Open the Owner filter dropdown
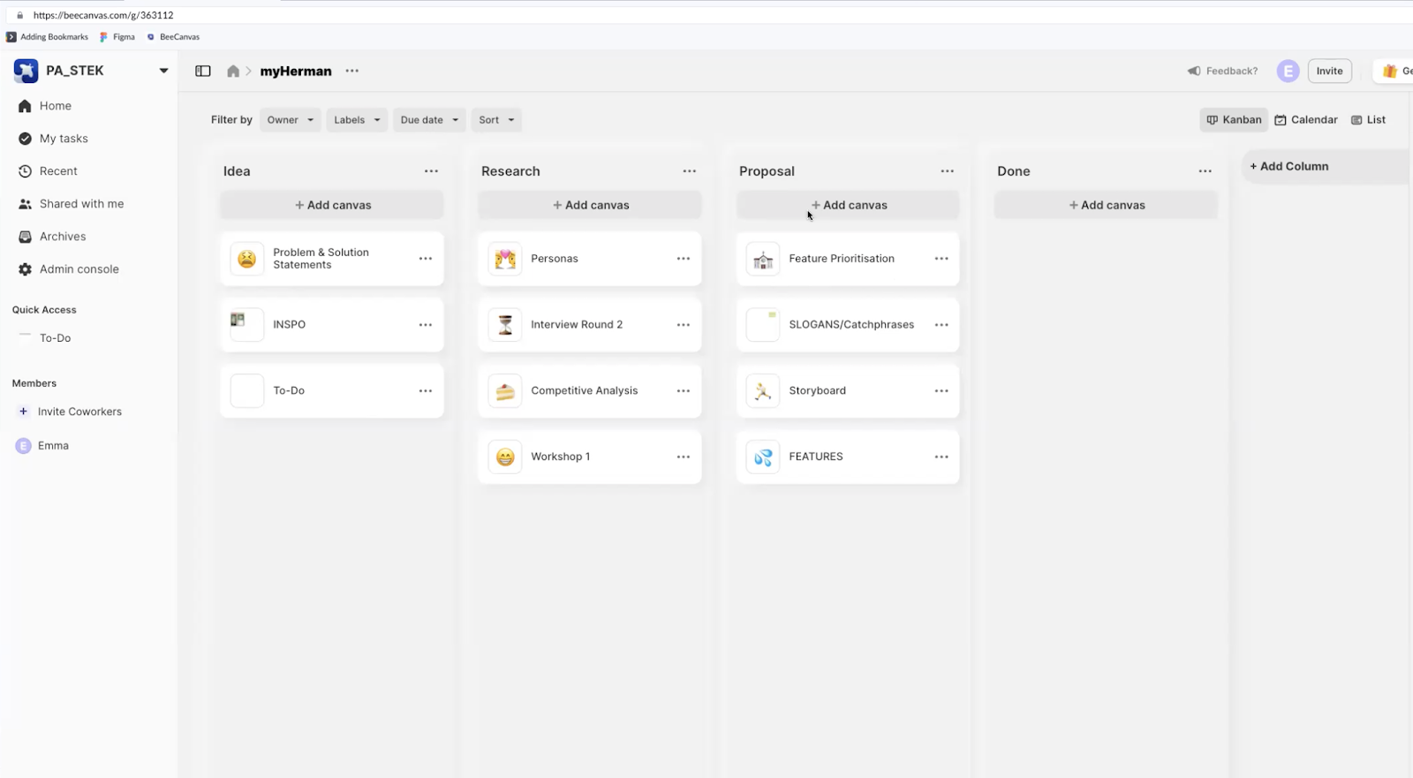Viewport: 1413px width, 778px height. [x=290, y=120]
